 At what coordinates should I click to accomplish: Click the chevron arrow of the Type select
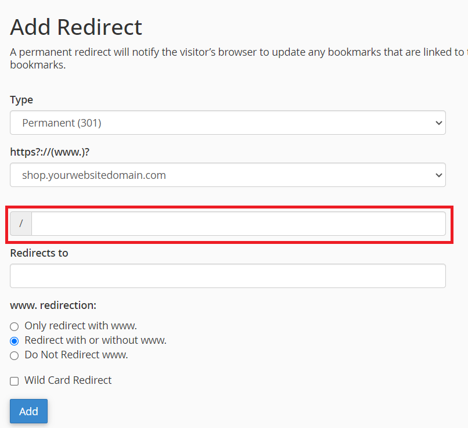(x=438, y=123)
